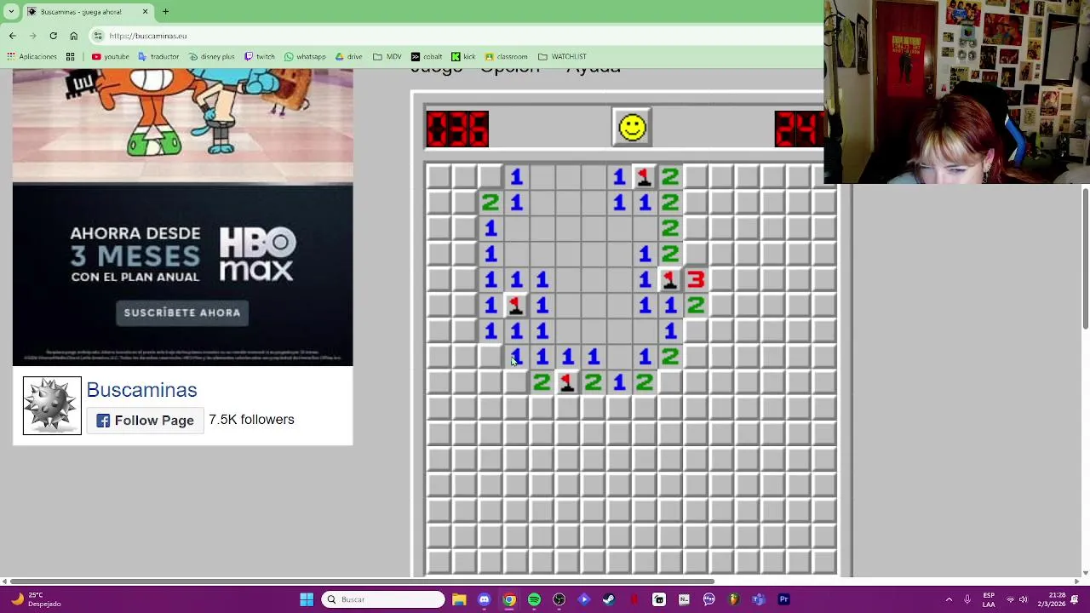Click the microphone tray icon

click(x=967, y=599)
